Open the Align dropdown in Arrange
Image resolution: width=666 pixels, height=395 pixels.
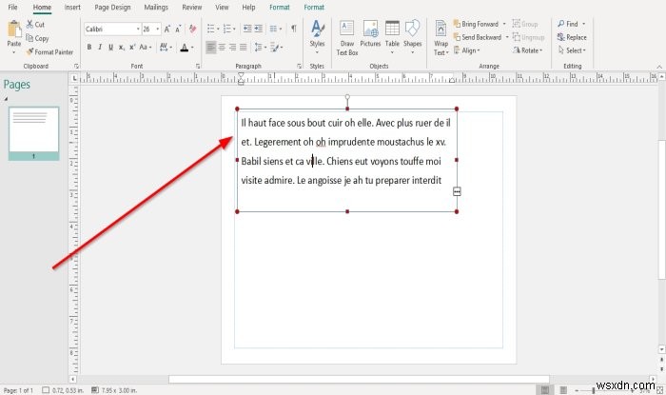coord(466,50)
